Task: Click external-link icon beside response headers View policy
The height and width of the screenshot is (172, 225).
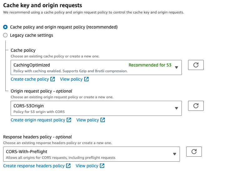Action: coord(102,166)
